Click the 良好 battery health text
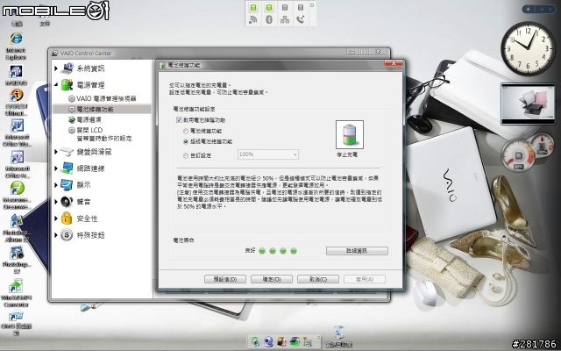This screenshot has height=351, width=561. 250,251
